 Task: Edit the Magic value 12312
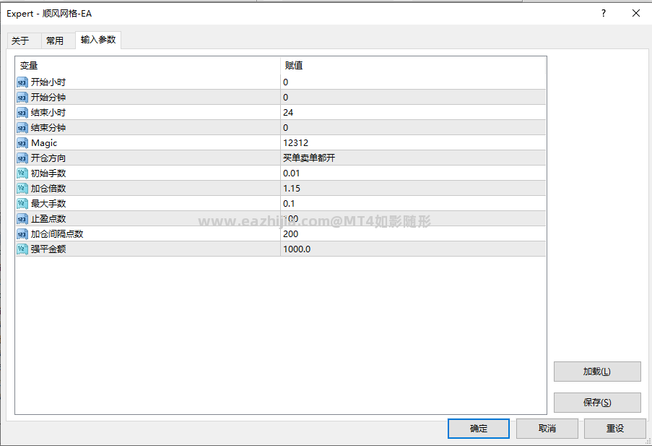[295, 143]
